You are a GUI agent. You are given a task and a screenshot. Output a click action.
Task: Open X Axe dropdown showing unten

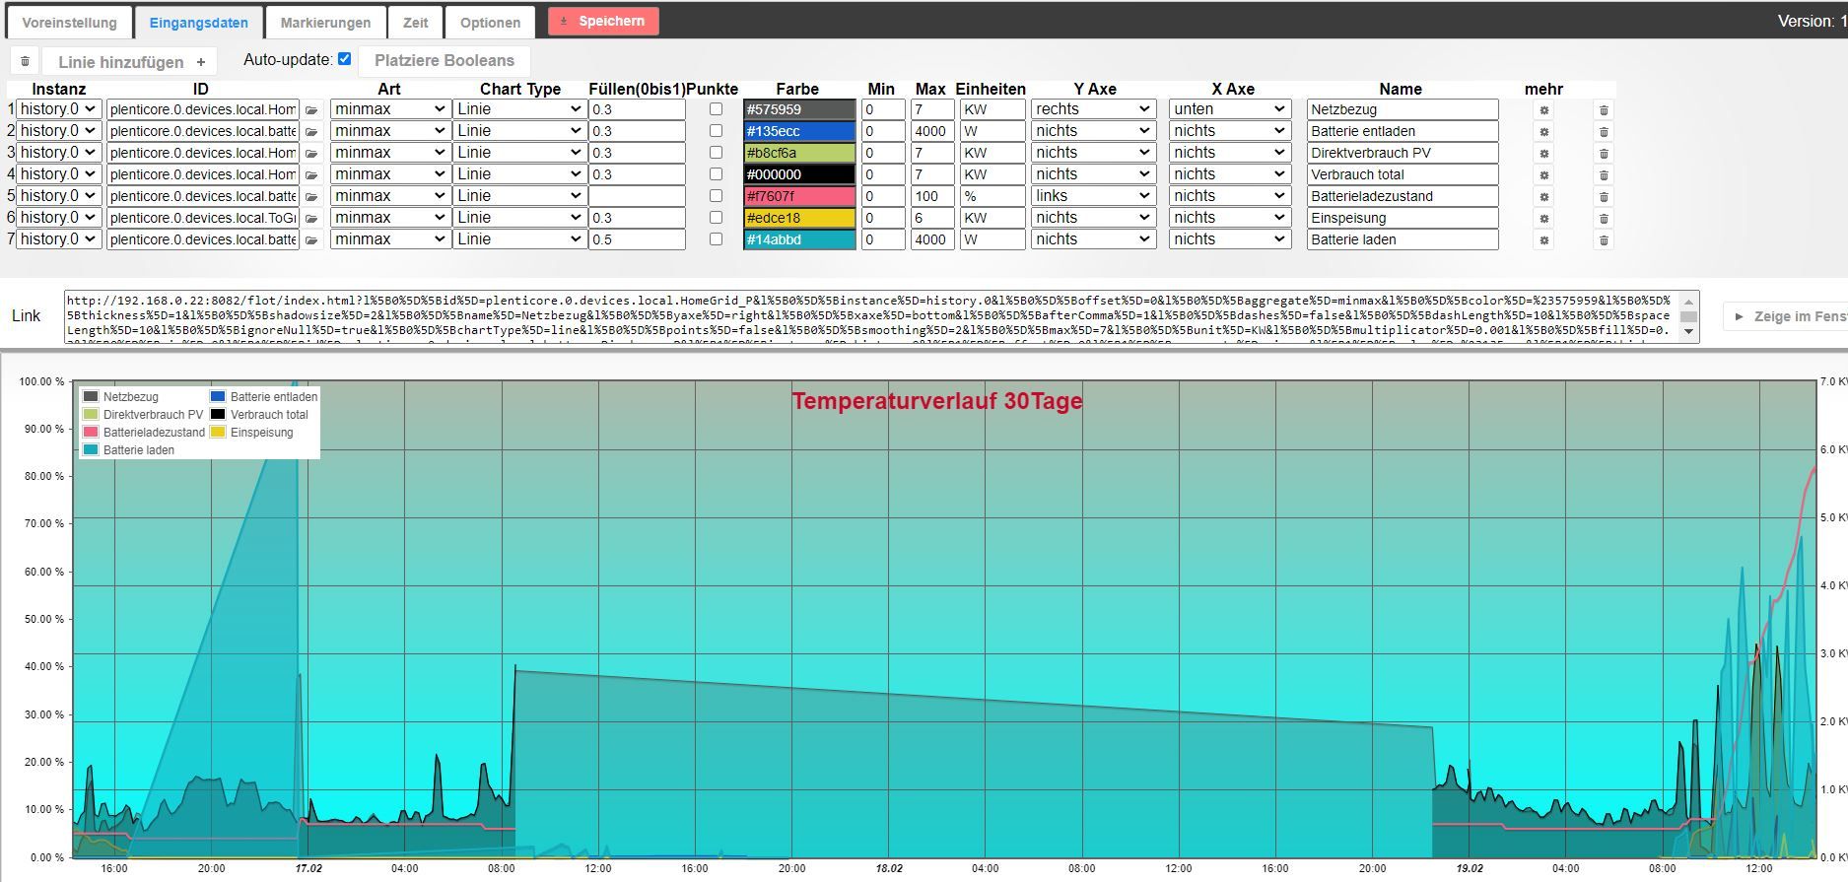coord(1230,109)
